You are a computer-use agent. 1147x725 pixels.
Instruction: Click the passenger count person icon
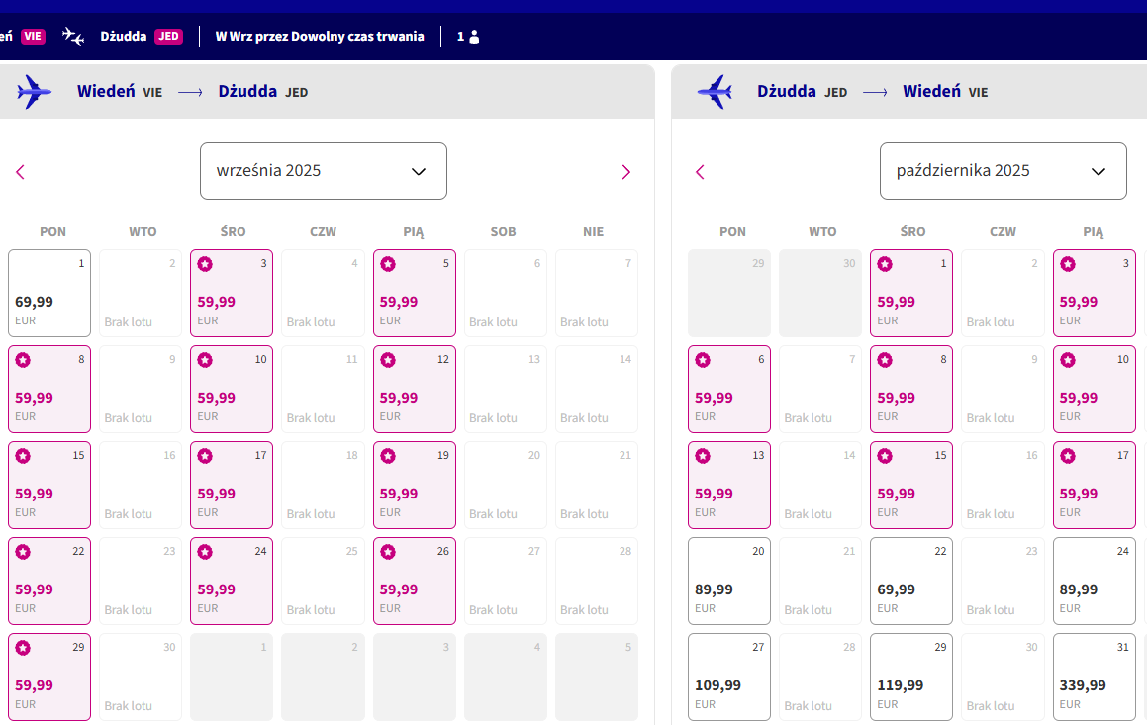pyautogui.click(x=474, y=37)
